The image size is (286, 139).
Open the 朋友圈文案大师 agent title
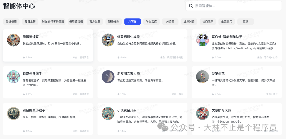pyautogui.click(x=128, y=74)
